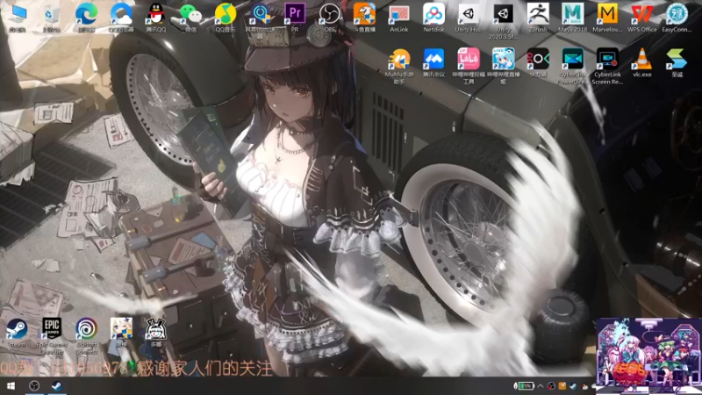Open the black-and-white rabbit mascot shortcut
The width and height of the screenshot is (702, 395).
click(x=156, y=333)
